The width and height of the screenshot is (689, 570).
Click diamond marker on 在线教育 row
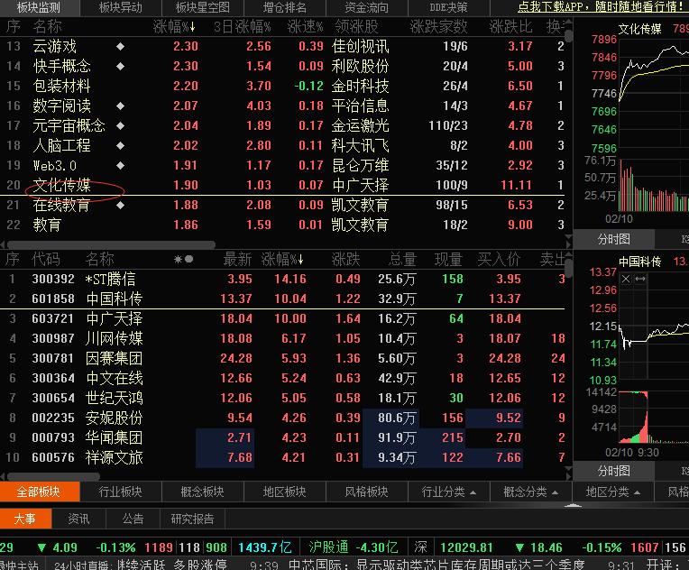(121, 206)
